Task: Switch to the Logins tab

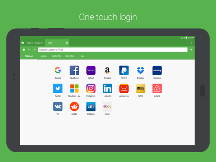Action: point(43,56)
